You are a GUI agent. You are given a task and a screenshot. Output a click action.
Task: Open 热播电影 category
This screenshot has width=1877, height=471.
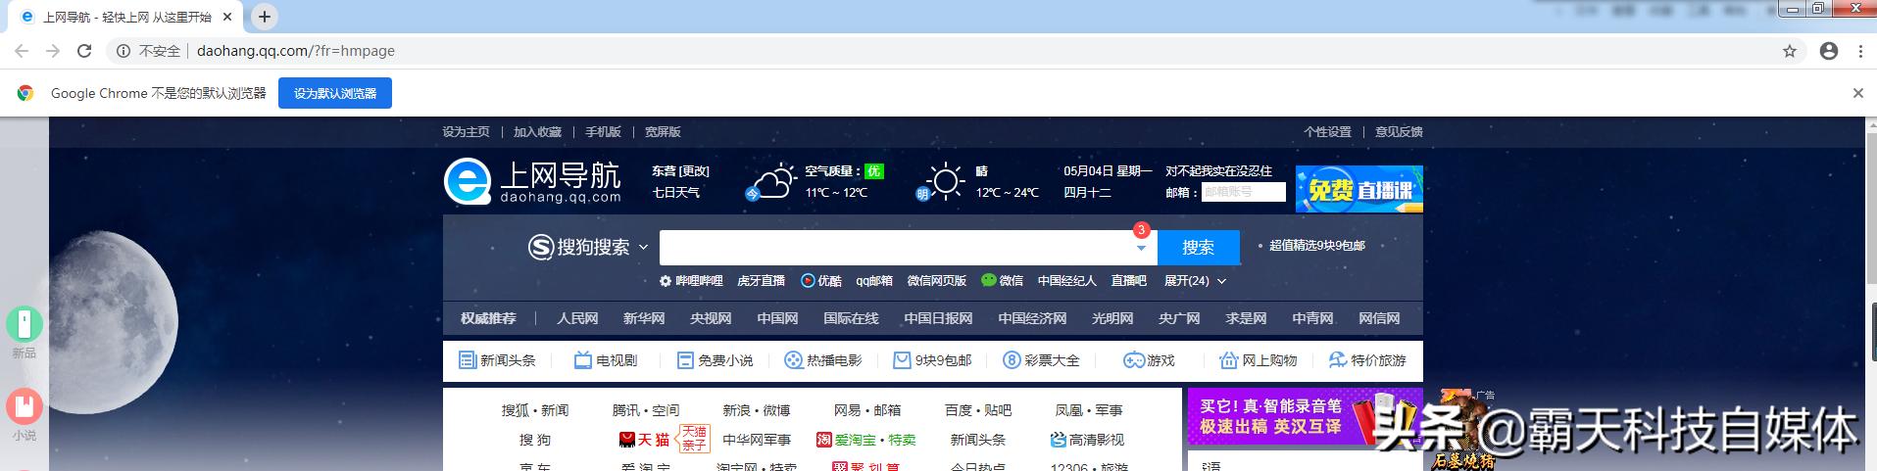click(x=823, y=360)
